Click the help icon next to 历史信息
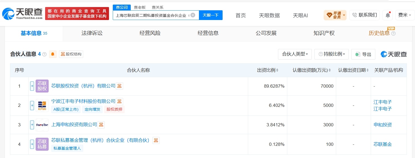The image size is (415, 158). 393,34
